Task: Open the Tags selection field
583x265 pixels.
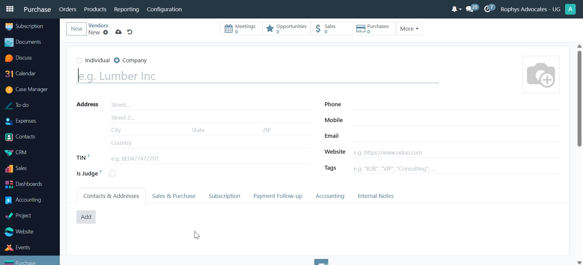Action: pos(455,169)
